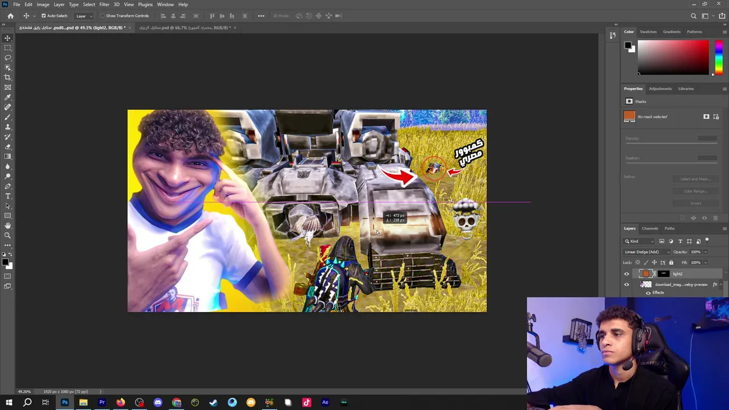Click the hue spectrum slider

click(x=719, y=57)
